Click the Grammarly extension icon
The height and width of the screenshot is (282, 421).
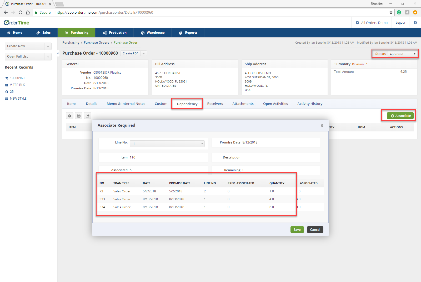tap(399, 12)
